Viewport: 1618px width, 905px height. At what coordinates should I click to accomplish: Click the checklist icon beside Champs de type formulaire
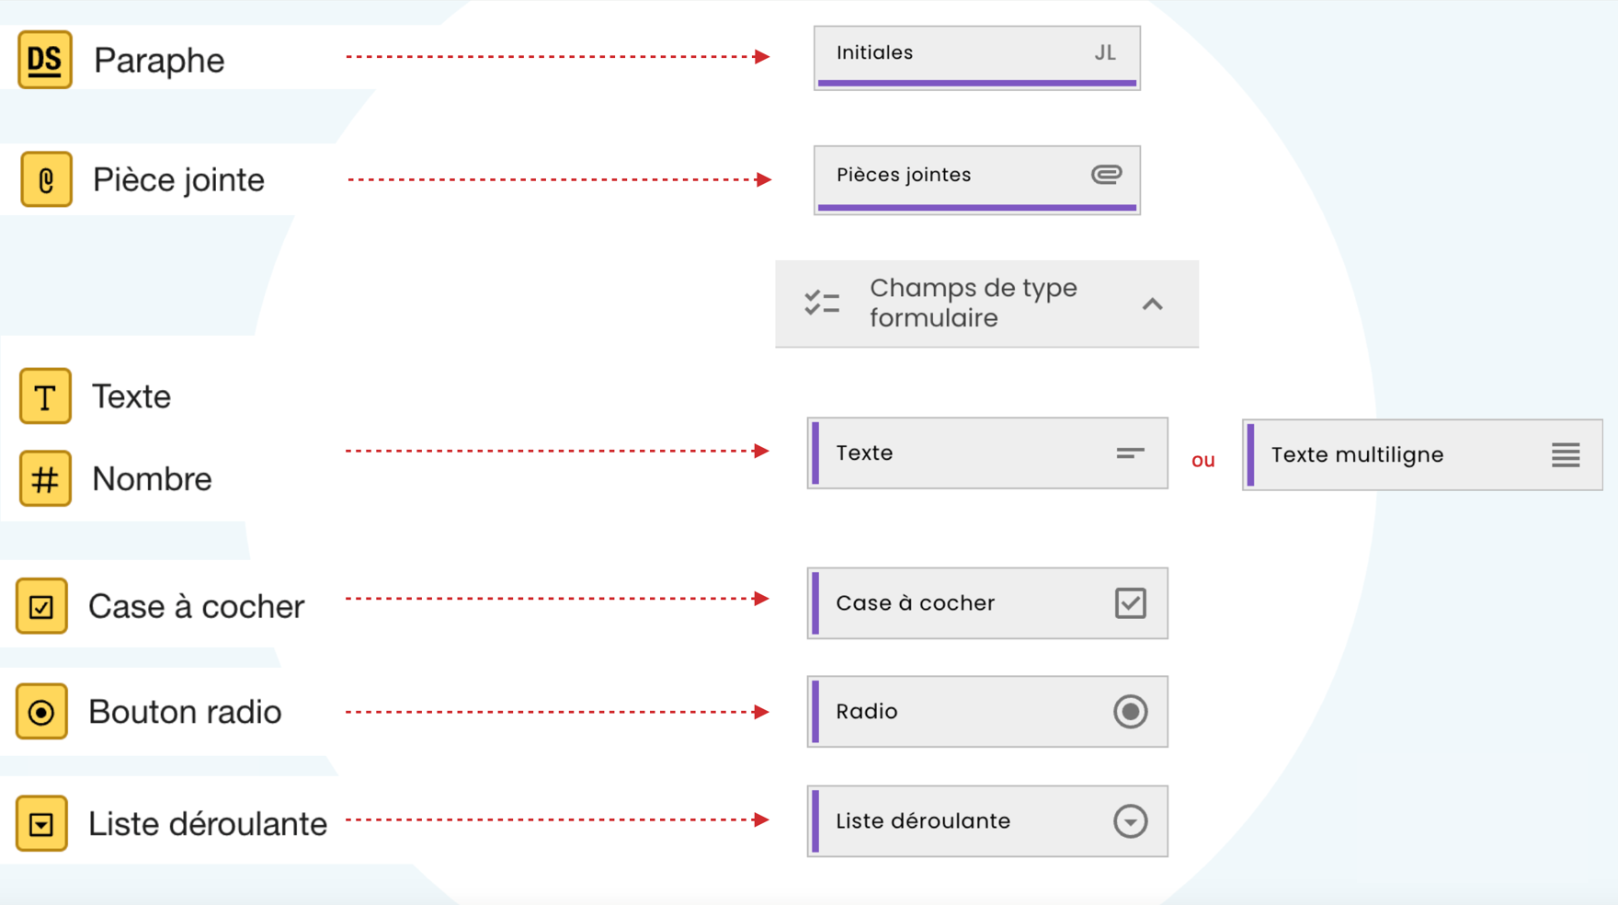[822, 303]
